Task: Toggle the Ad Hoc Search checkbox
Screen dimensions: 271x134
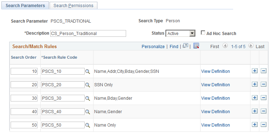Action: 203,33
